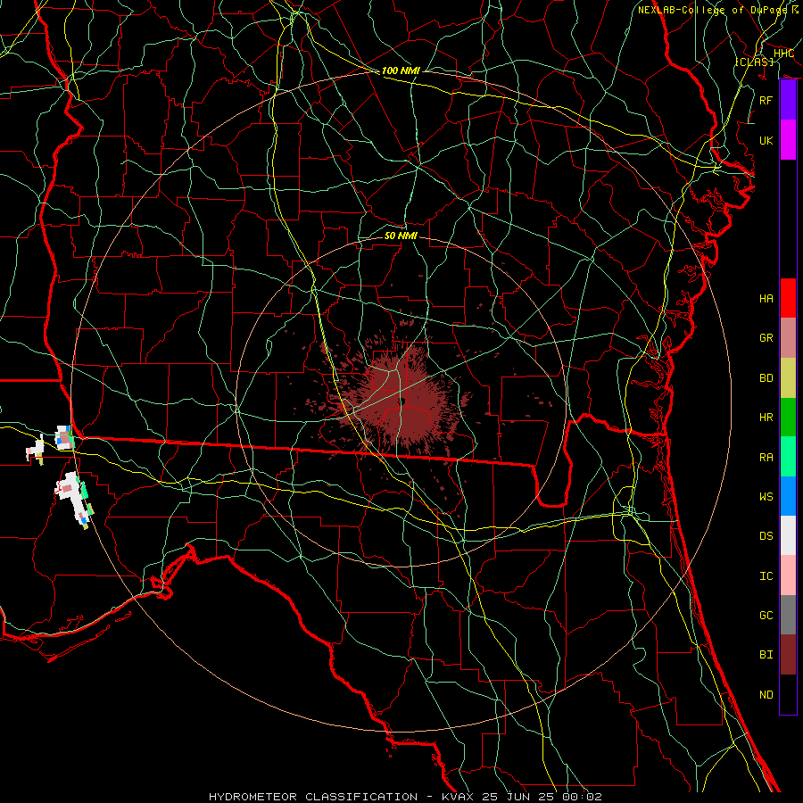Viewport: 803px width, 803px height.
Task: Select the GR legend color block
Action: (788, 337)
